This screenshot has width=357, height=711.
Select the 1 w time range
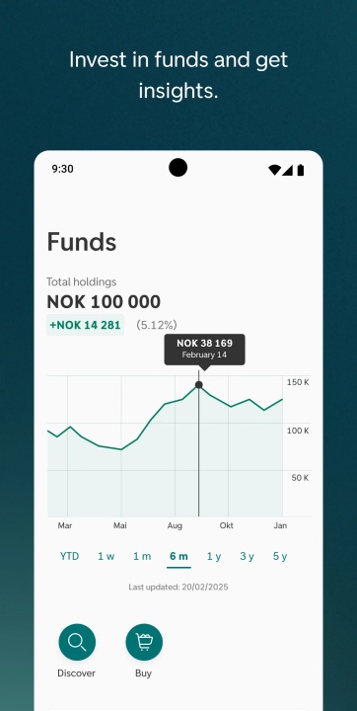pos(106,556)
